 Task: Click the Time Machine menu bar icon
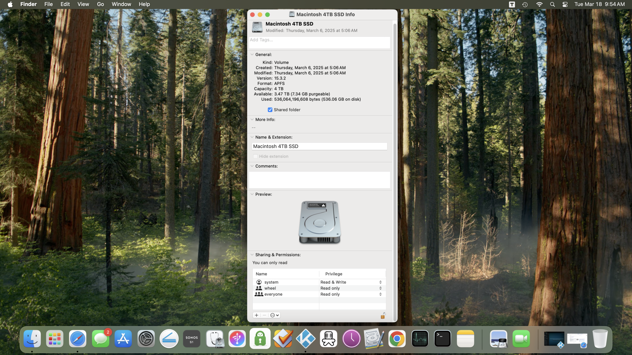(525, 4)
